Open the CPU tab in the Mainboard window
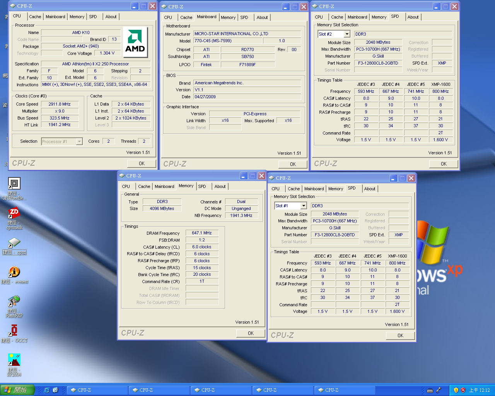The image size is (495, 396). tap(168, 17)
